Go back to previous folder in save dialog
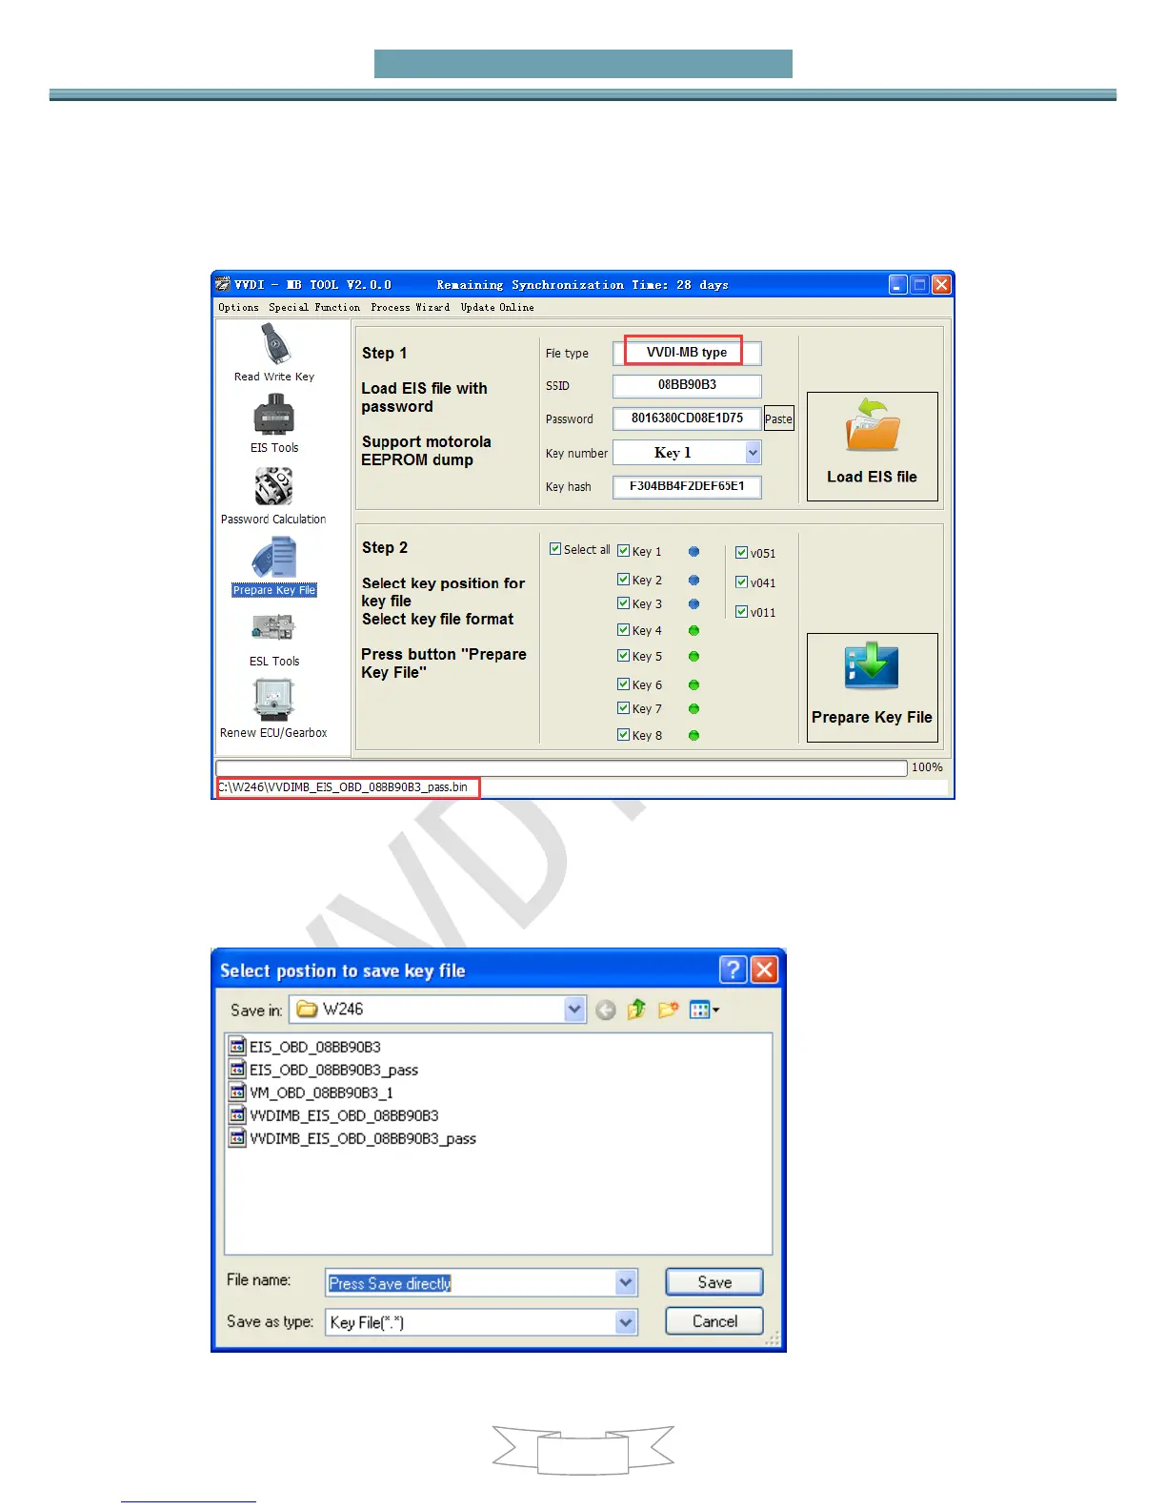 [606, 1010]
